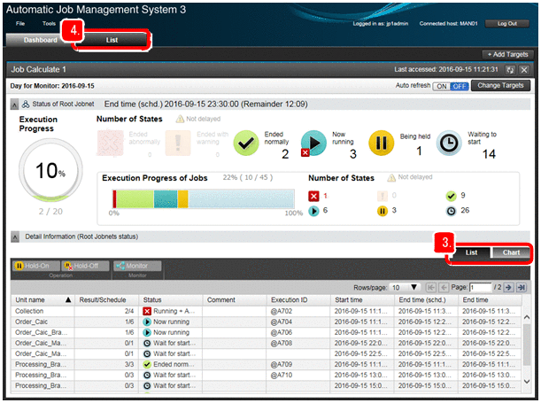Collapse the Detail Information section
Screen dimensions: 541x403
tap(15, 236)
